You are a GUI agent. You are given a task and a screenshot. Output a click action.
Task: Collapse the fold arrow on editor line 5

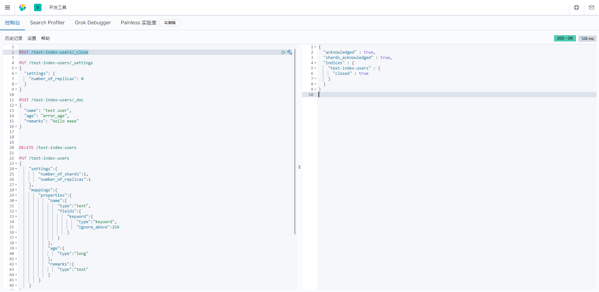16,68
